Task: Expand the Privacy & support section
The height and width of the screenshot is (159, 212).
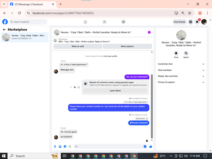Action: 181,82
